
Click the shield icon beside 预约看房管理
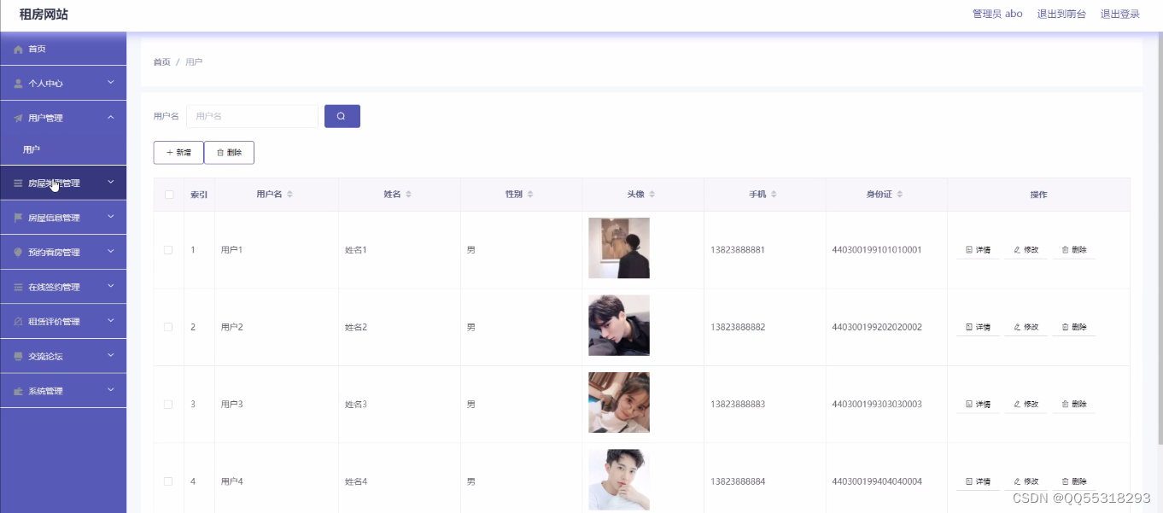pyautogui.click(x=18, y=253)
